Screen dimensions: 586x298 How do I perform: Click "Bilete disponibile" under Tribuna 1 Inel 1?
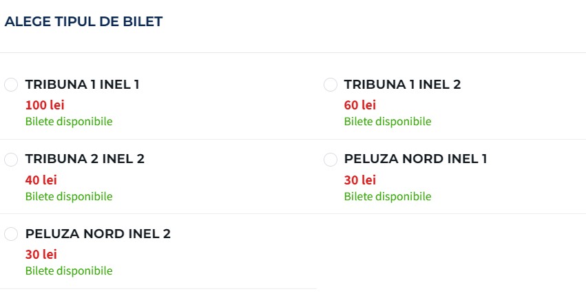click(69, 122)
